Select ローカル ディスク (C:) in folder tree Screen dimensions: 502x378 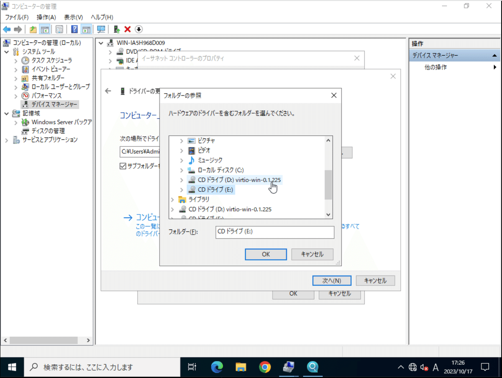220,170
